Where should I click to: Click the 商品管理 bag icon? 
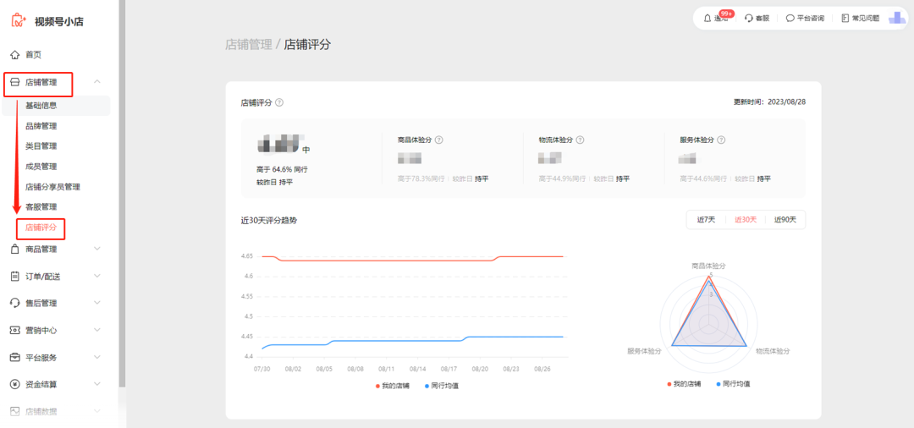tap(16, 250)
